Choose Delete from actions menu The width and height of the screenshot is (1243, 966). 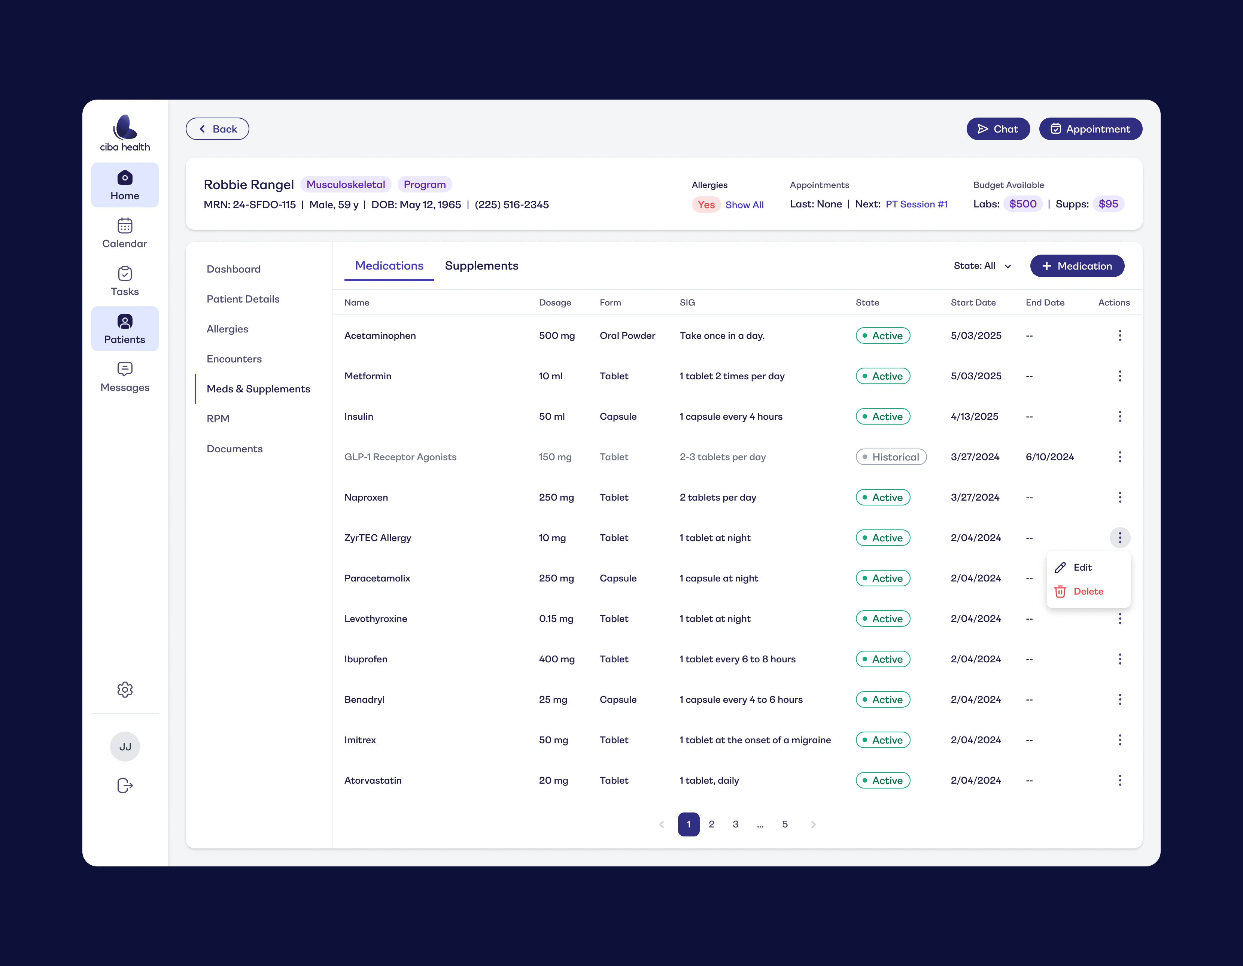[1088, 592]
